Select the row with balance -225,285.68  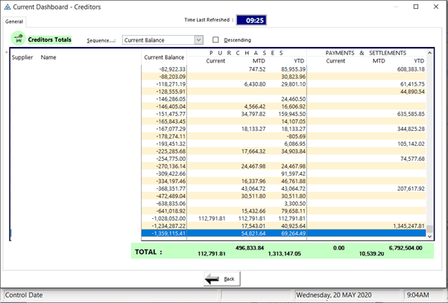pos(283,151)
